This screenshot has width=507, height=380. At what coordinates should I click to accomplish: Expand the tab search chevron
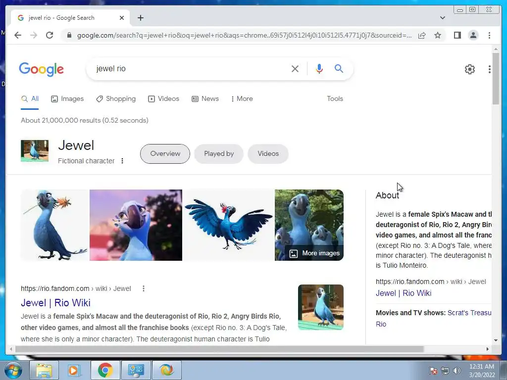pyautogui.click(x=442, y=18)
